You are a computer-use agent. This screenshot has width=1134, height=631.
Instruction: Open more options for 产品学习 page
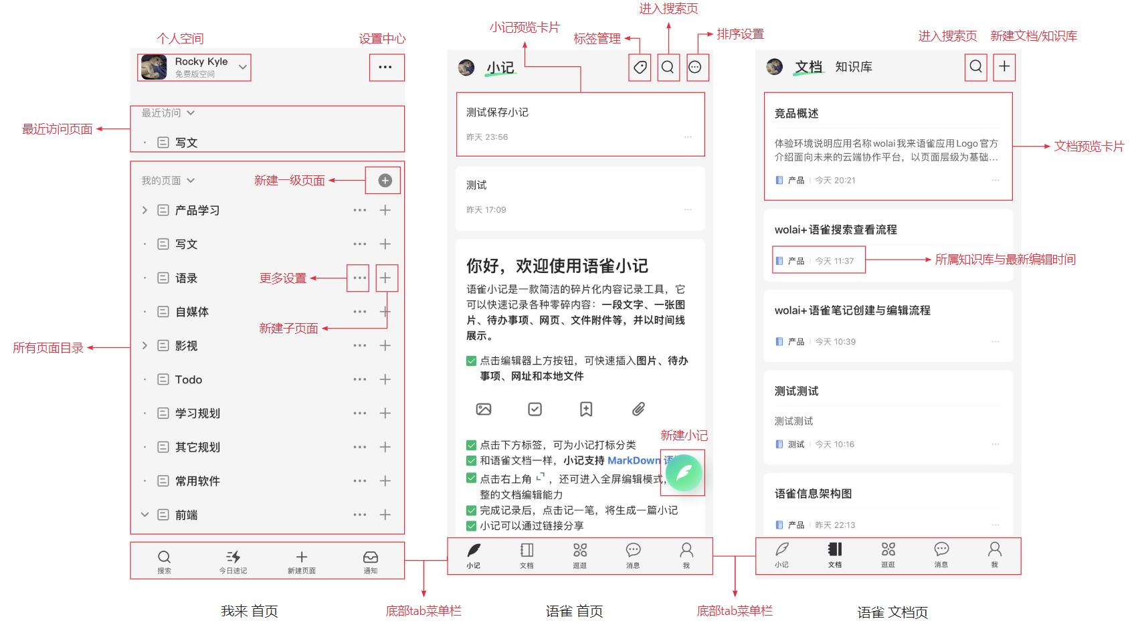(360, 210)
